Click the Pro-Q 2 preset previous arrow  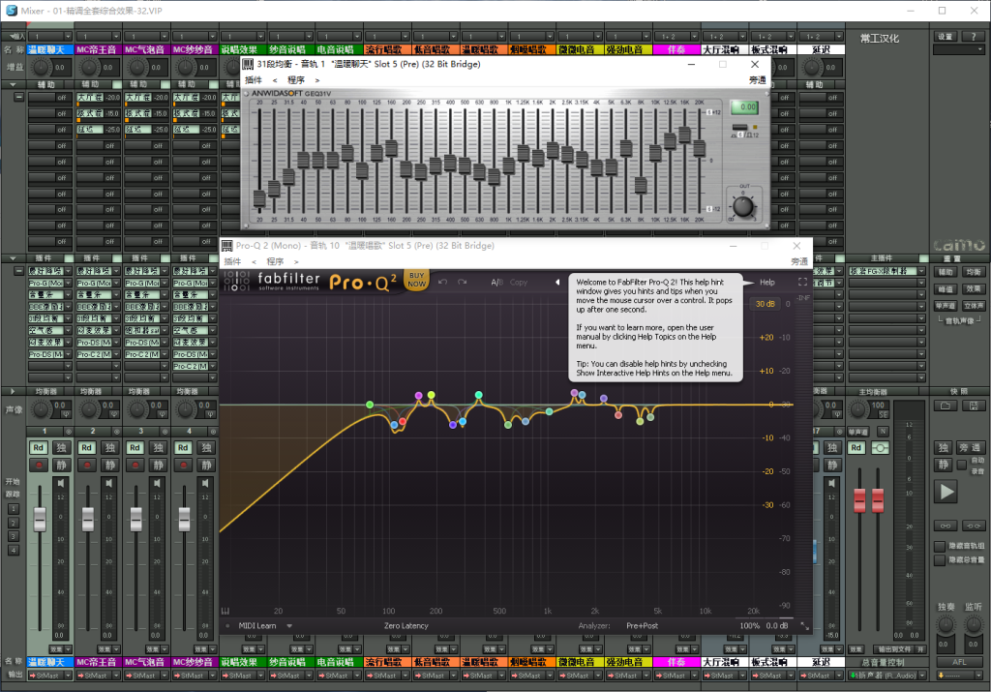pyautogui.click(x=557, y=283)
